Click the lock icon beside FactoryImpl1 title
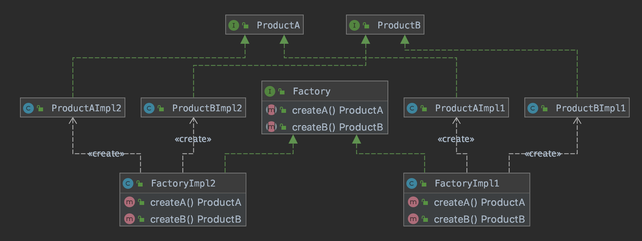This screenshot has height=241, width=642. pyautogui.click(x=423, y=183)
